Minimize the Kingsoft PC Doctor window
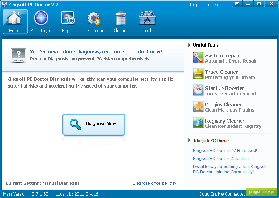 pyautogui.click(x=248, y=4)
